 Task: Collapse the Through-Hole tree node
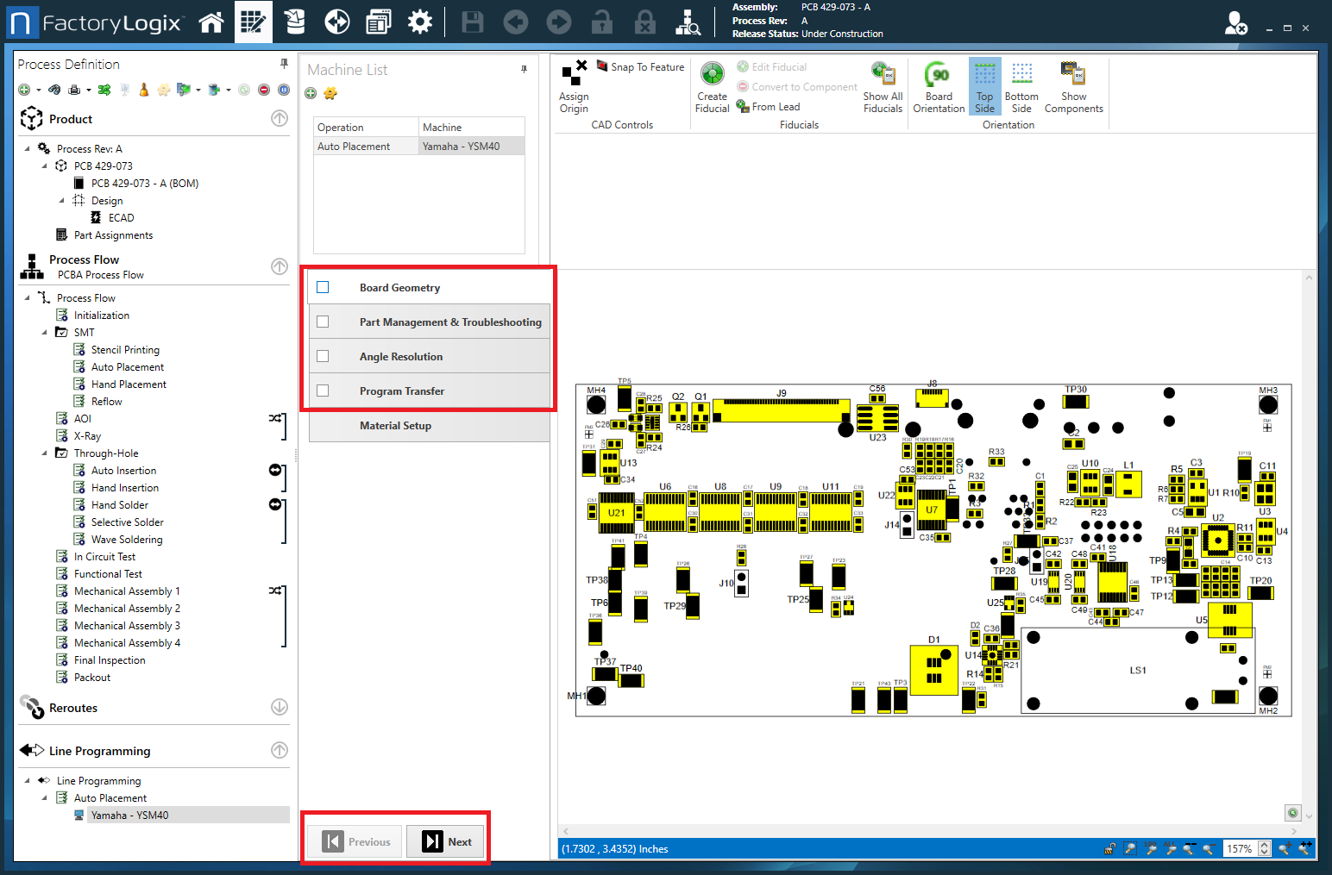[45, 453]
